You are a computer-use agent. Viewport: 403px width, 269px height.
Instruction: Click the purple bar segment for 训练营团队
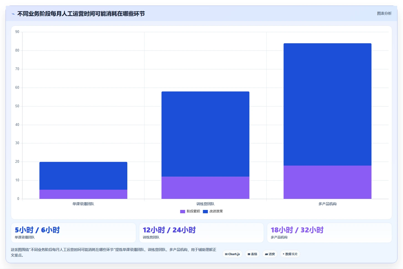205,188
